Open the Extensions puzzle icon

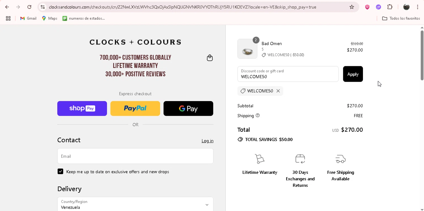coord(390,7)
